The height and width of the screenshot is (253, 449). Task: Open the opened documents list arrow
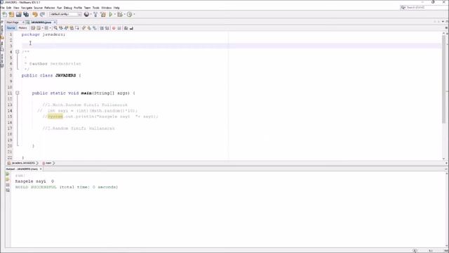[443, 22]
